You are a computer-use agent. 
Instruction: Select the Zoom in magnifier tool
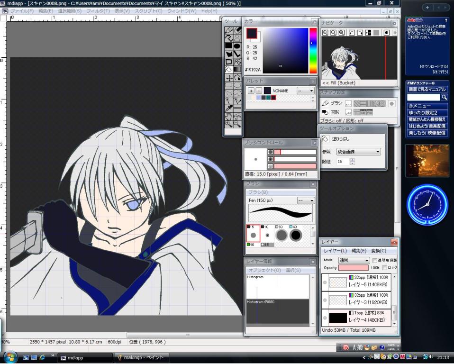pyautogui.click(x=229, y=125)
